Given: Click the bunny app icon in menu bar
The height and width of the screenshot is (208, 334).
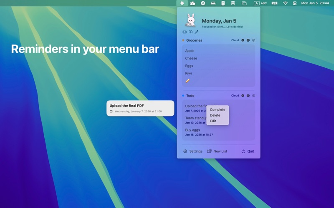Looking at the screenshot, I should click(x=182, y=3).
